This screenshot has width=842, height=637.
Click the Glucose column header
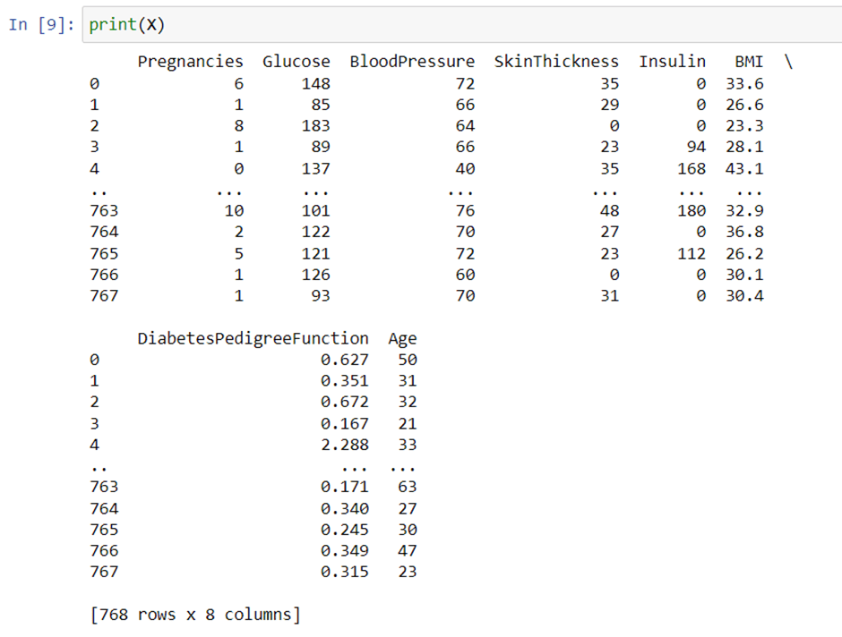(x=296, y=62)
